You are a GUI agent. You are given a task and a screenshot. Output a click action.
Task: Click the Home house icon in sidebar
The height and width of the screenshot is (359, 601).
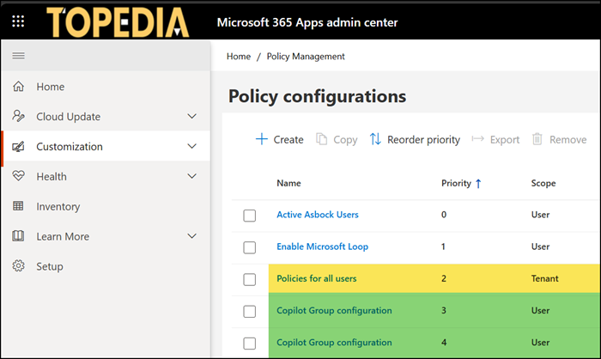click(x=18, y=86)
